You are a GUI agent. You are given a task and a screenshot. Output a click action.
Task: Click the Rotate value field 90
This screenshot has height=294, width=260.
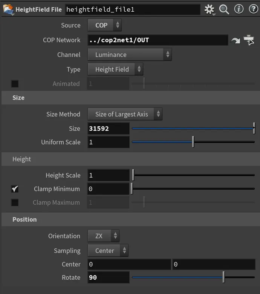[x=109, y=277]
